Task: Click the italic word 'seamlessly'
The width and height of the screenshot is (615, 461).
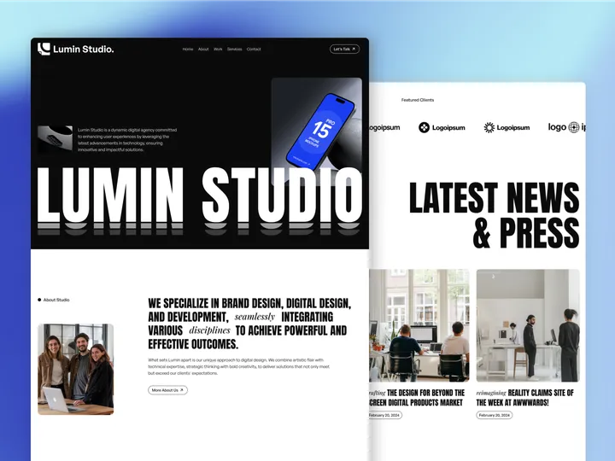Action: (x=255, y=317)
